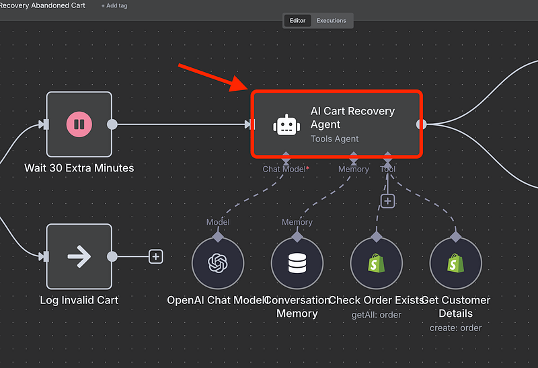Switch to the Editor tab
The width and height of the screenshot is (538, 368).
click(x=297, y=21)
